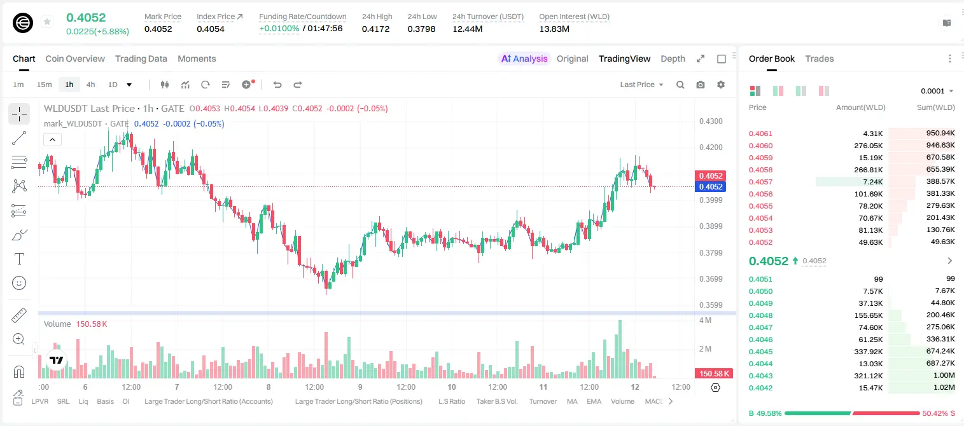Open the emoji sticker tool

19,283
